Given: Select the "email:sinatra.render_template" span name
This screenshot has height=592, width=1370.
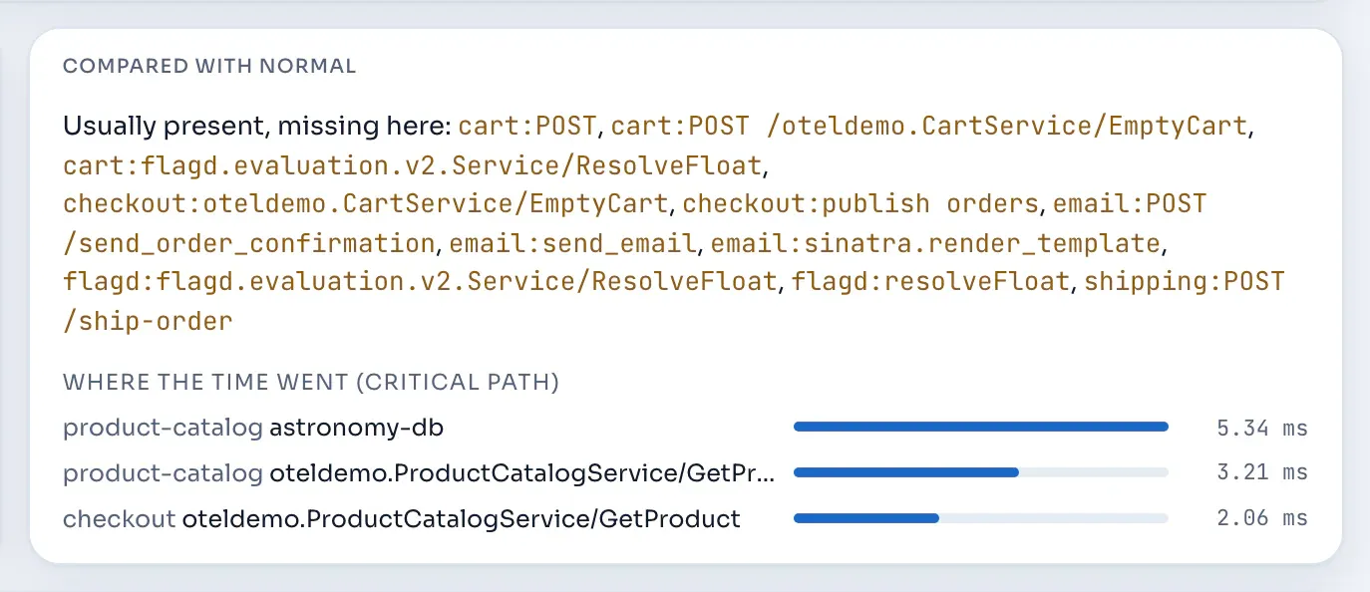Looking at the screenshot, I should click(935, 243).
